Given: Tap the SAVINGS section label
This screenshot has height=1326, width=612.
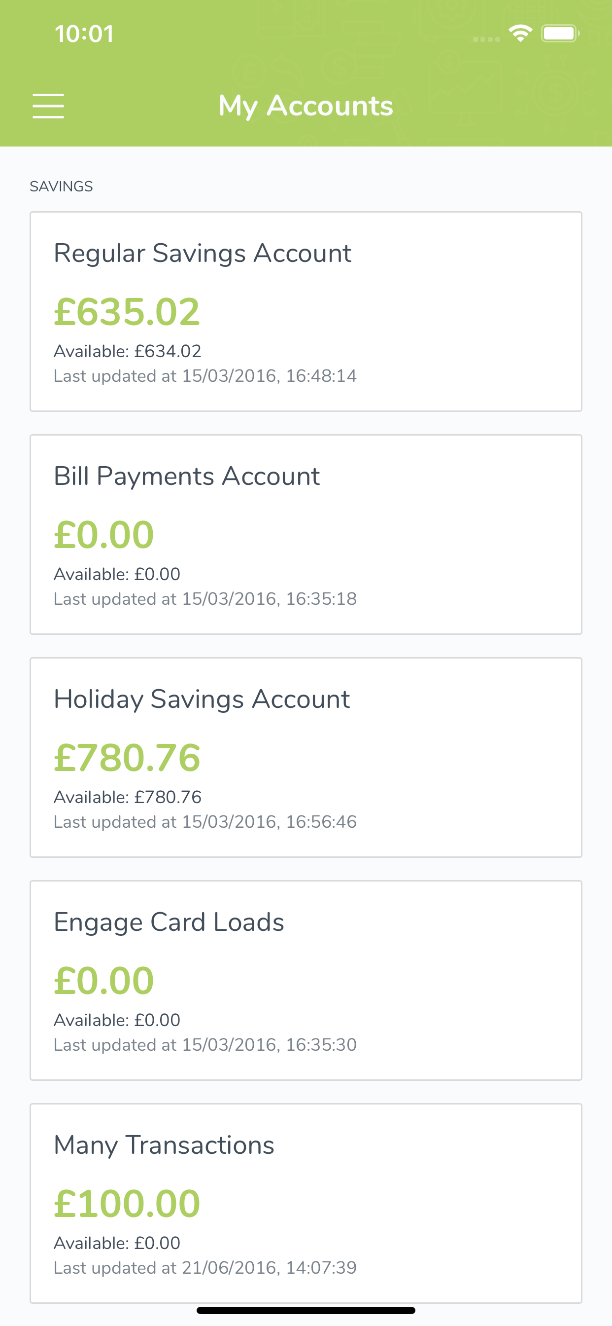Looking at the screenshot, I should pyautogui.click(x=61, y=186).
